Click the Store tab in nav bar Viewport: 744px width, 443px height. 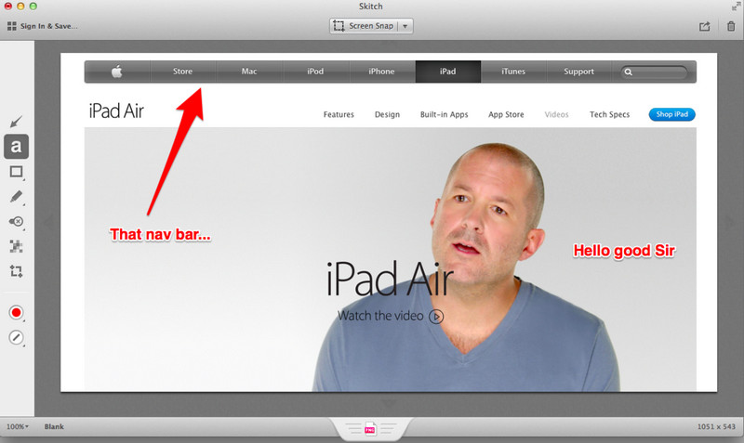click(182, 72)
